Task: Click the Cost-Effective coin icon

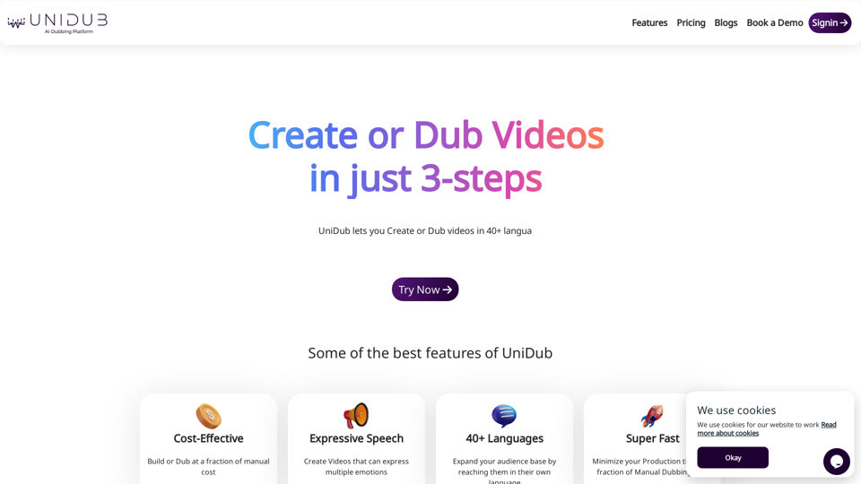Action: 209,416
